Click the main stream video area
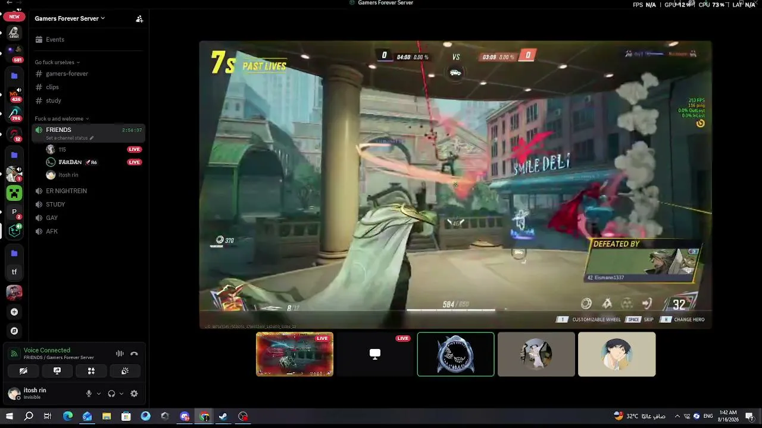Viewport: 762px width, 428px height. coord(455,185)
